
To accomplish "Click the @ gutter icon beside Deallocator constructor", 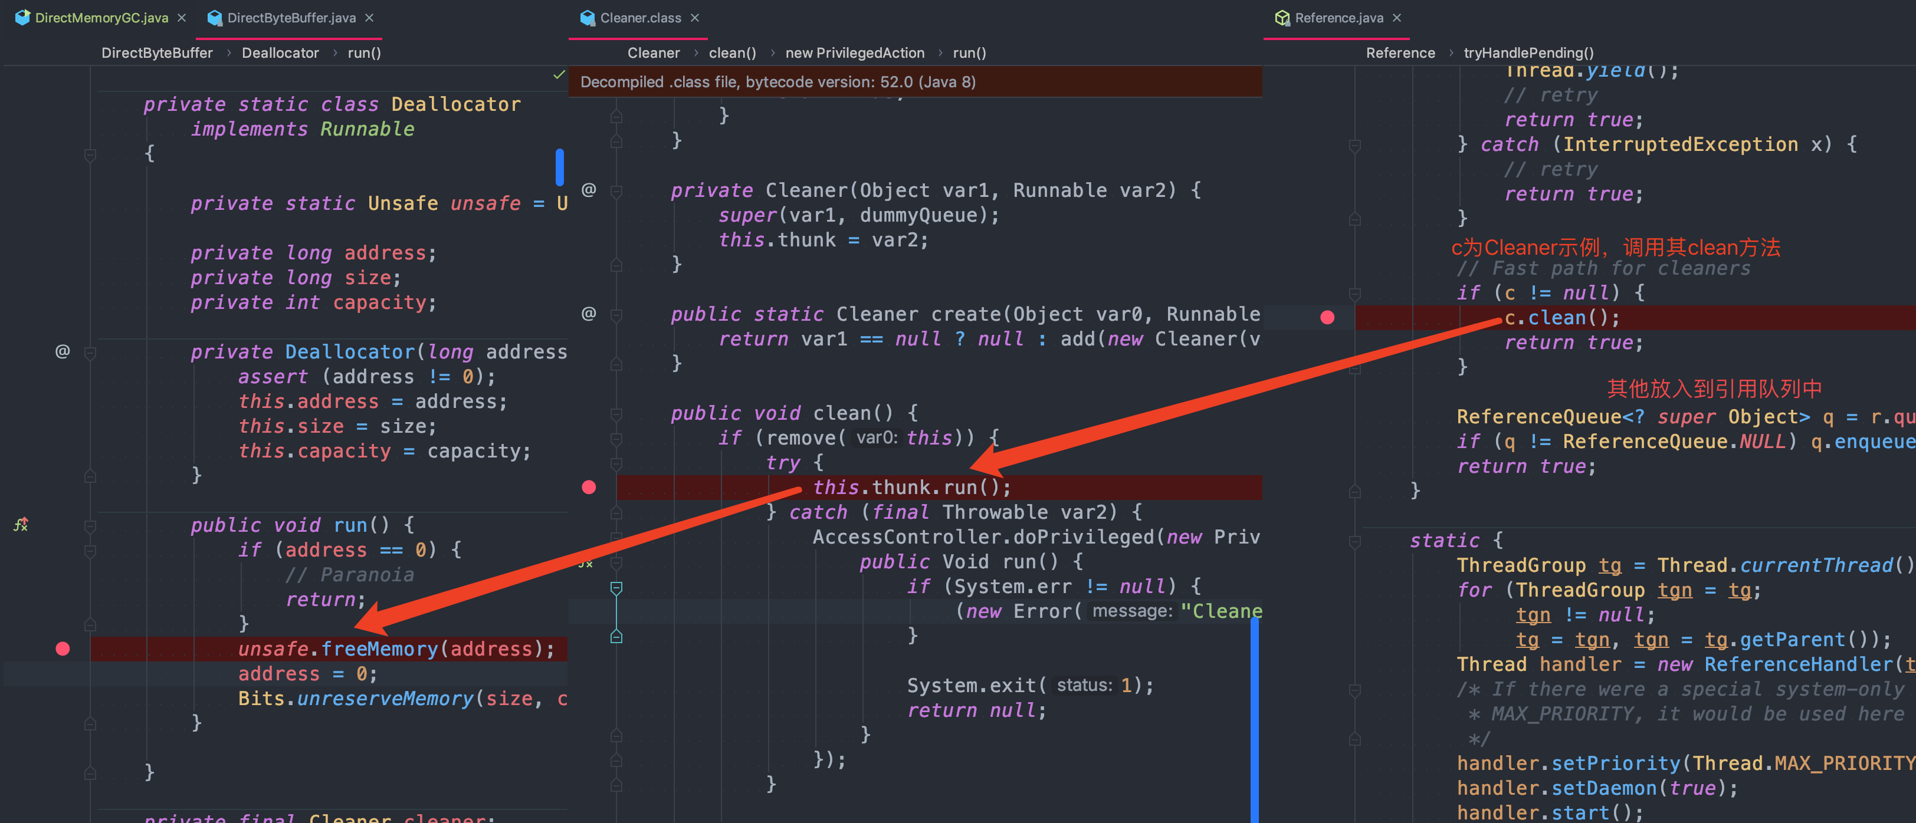I will point(63,351).
